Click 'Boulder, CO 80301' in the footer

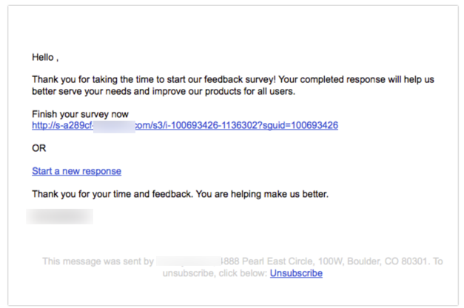387,261
